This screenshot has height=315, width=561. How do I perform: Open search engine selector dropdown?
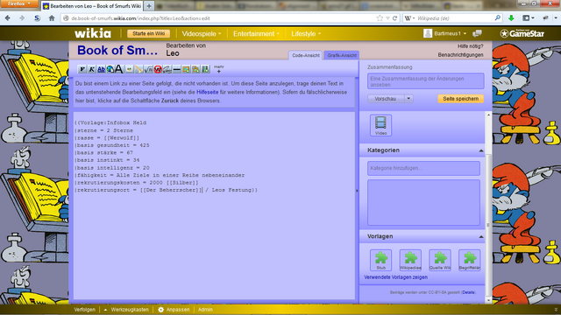(x=409, y=18)
